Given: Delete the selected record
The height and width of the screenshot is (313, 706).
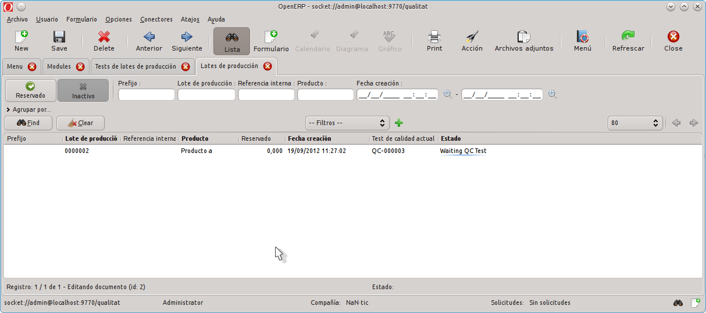Looking at the screenshot, I should (x=104, y=41).
